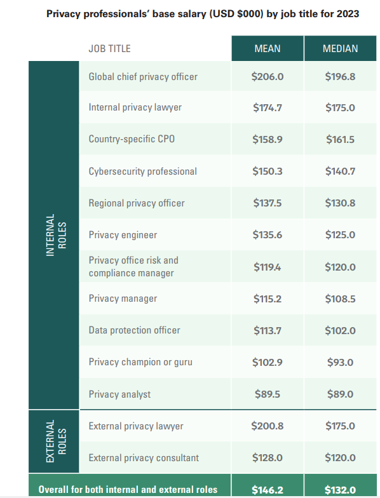Click Regional privacy officer mean $137.5
Image resolution: width=380 pixels, height=498 pixels.
pyautogui.click(x=267, y=203)
